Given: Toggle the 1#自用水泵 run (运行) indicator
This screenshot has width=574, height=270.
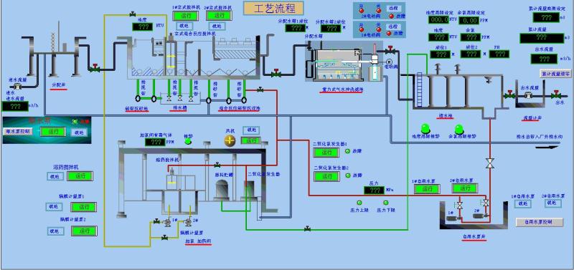Looking at the screenshot, I should click(427, 189).
